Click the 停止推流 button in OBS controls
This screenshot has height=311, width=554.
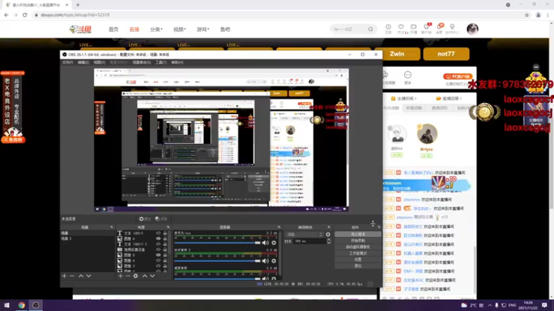click(x=357, y=234)
